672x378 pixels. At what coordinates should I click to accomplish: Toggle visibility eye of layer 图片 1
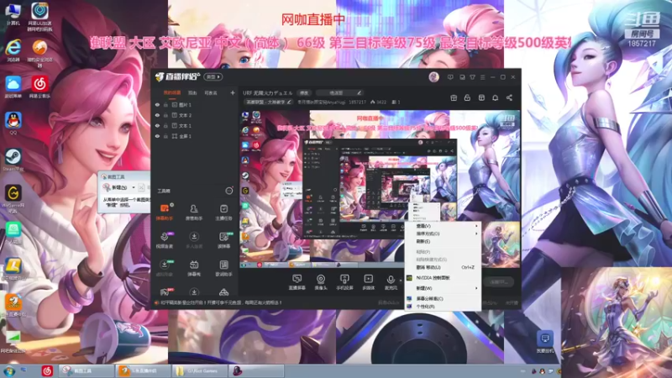157,104
